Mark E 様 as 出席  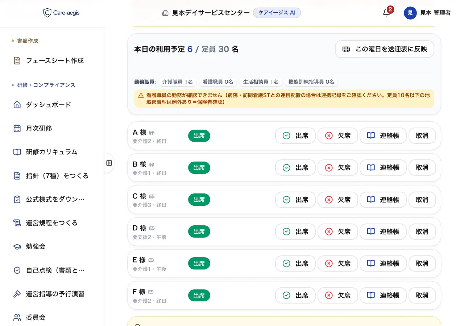pos(295,264)
